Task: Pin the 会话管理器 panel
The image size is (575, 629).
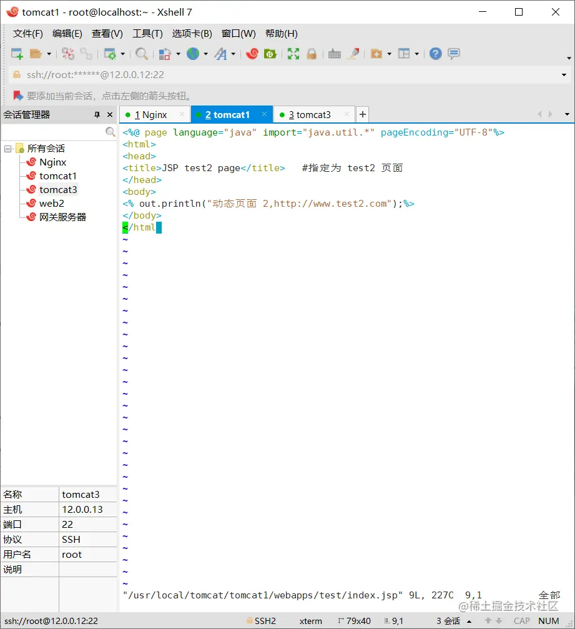Action: pyautogui.click(x=97, y=115)
